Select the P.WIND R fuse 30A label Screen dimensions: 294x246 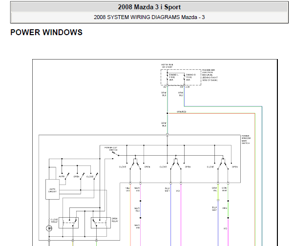click(190, 77)
